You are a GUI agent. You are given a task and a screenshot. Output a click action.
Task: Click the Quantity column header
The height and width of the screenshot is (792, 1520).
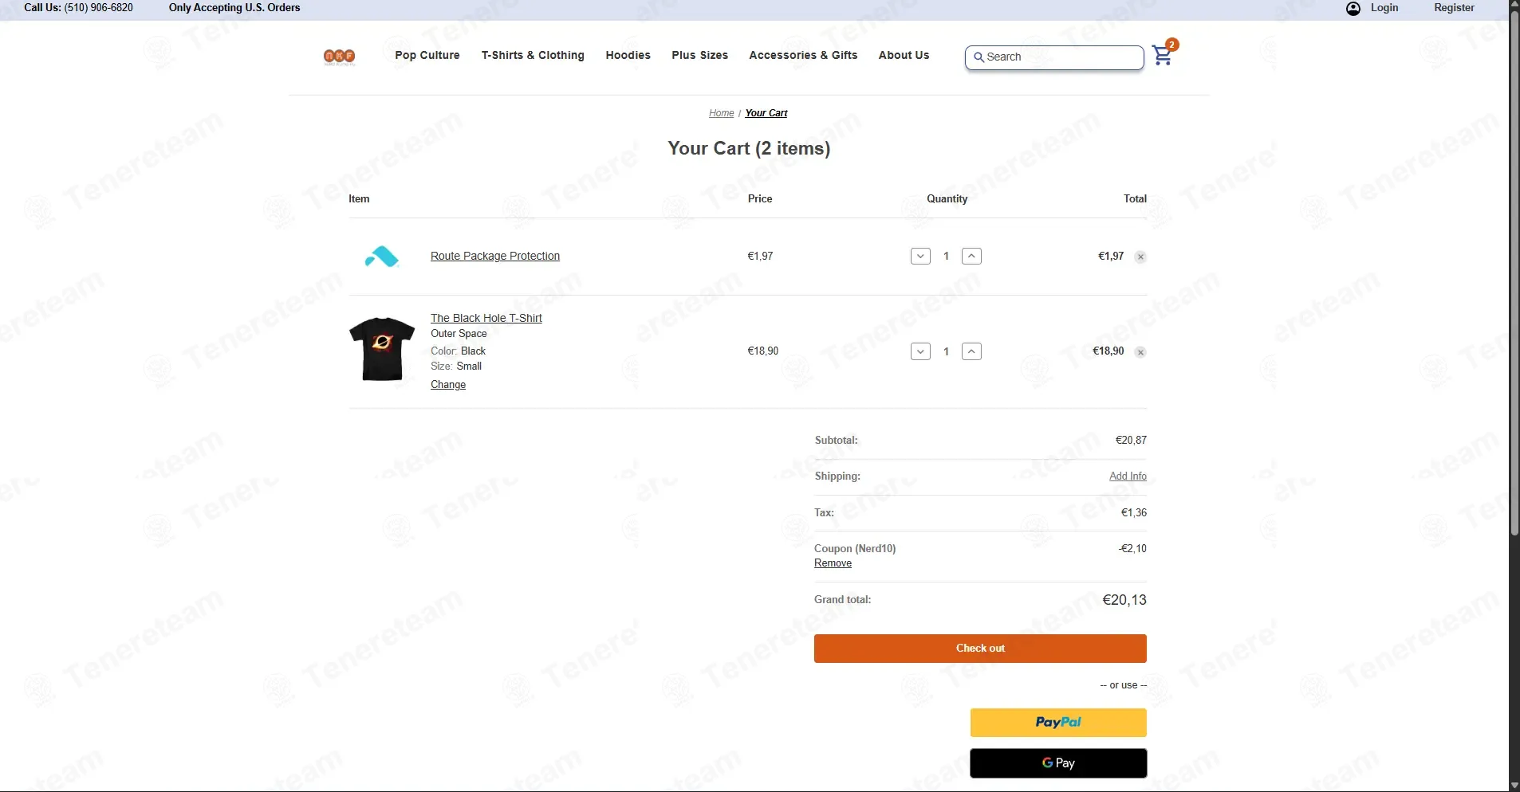(x=947, y=199)
